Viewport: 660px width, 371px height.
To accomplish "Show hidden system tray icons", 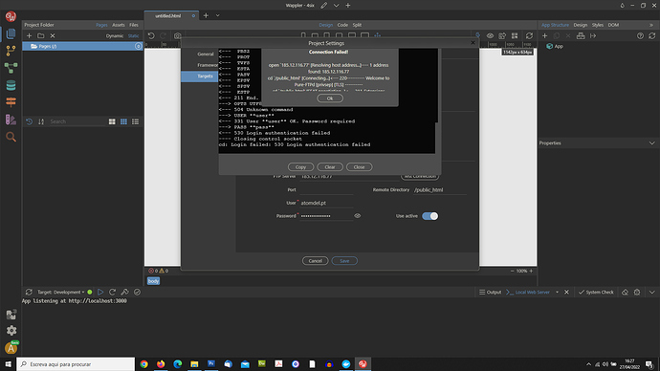I will point(588,364).
